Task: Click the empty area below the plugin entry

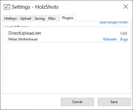Action: tap(67, 67)
